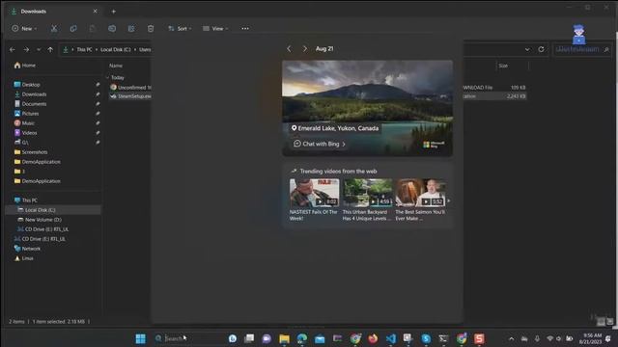The width and height of the screenshot is (618, 347).
Task: Click the Delete trash icon in Explorer toolbar
Action: [x=151, y=28]
